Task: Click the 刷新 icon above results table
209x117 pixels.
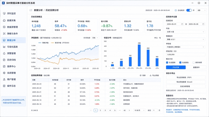Action: pos(141,75)
